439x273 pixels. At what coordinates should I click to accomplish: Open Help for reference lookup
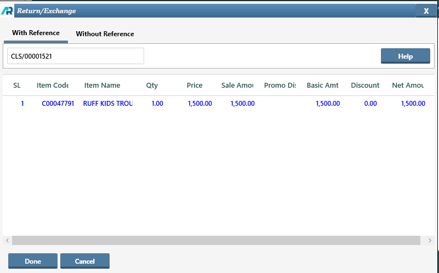406,56
